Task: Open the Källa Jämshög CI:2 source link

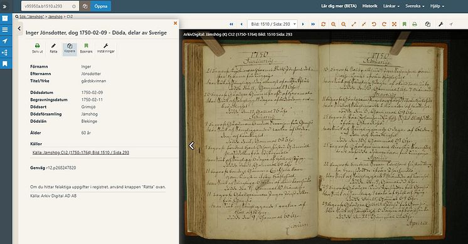Action: click(80, 153)
